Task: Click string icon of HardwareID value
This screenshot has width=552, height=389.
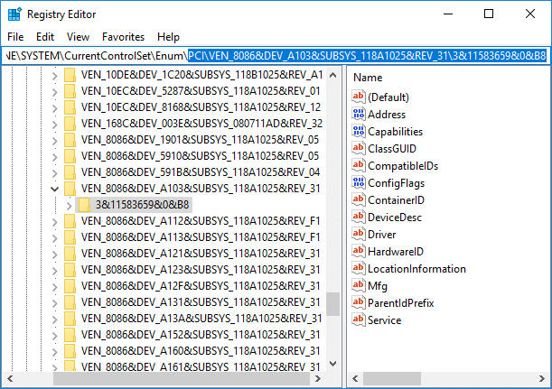Action: click(x=359, y=252)
